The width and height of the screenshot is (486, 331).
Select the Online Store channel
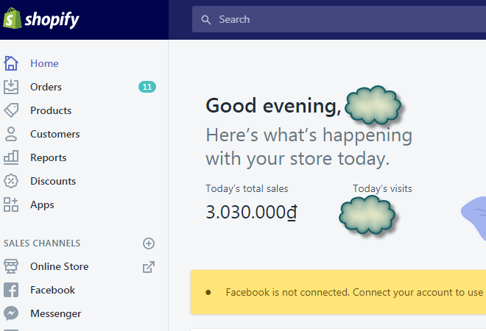pyautogui.click(x=59, y=266)
